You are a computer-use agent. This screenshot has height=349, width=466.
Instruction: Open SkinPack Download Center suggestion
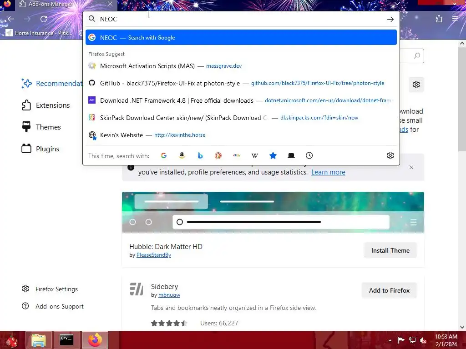pyautogui.click(x=241, y=118)
